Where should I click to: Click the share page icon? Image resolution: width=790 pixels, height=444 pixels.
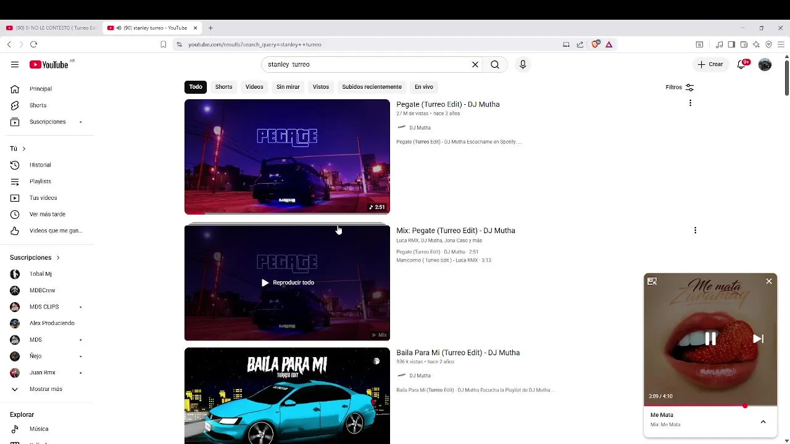click(x=580, y=44)
